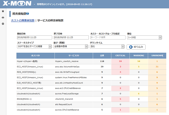This screenshot has width=169, height=115.
Task: Click the WARNING column header
Action: [139, 56]
